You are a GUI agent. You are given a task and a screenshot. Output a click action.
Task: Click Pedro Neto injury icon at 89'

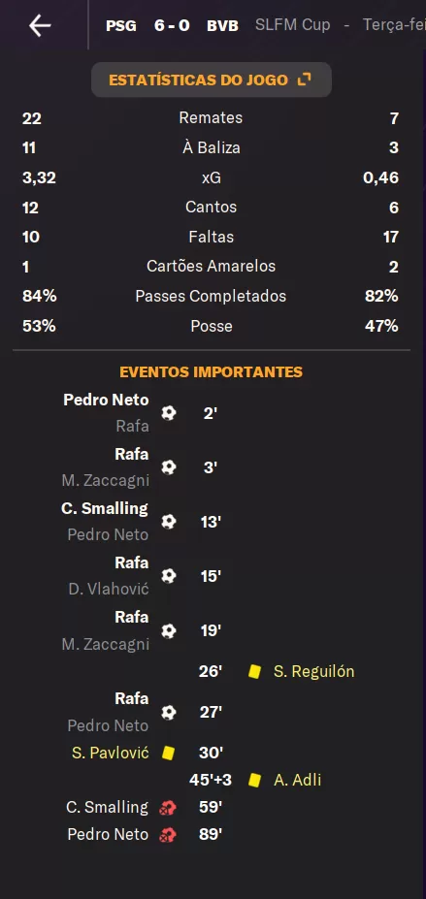[168, 835]
